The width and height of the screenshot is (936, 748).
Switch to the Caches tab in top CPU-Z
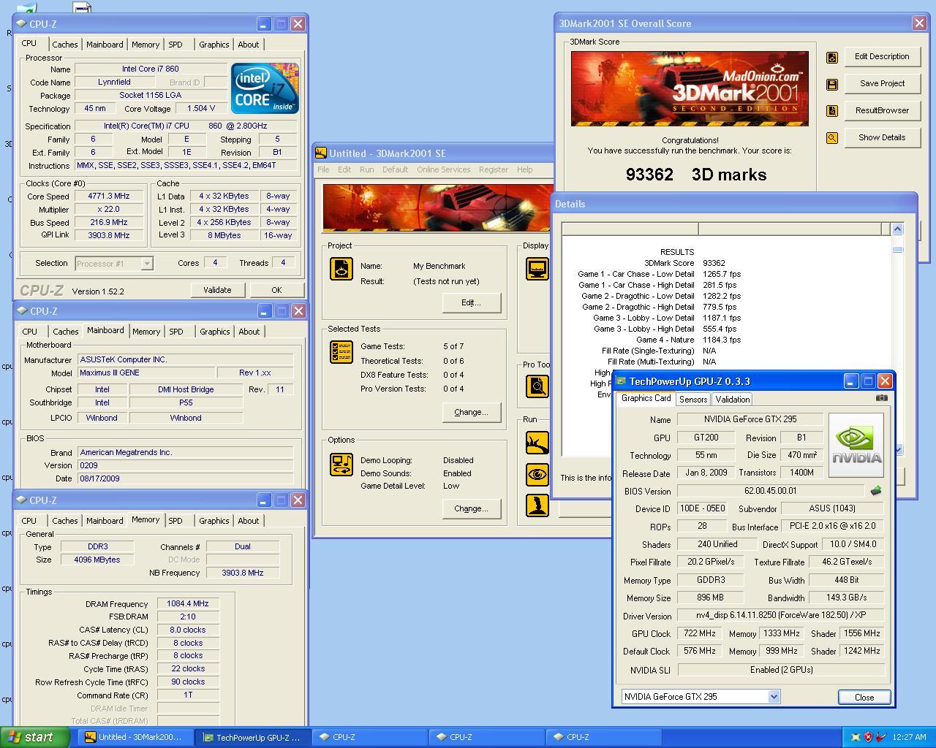(x=64, y=45)
